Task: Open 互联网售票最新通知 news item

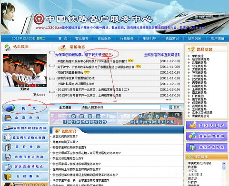Action: [70, 72]
